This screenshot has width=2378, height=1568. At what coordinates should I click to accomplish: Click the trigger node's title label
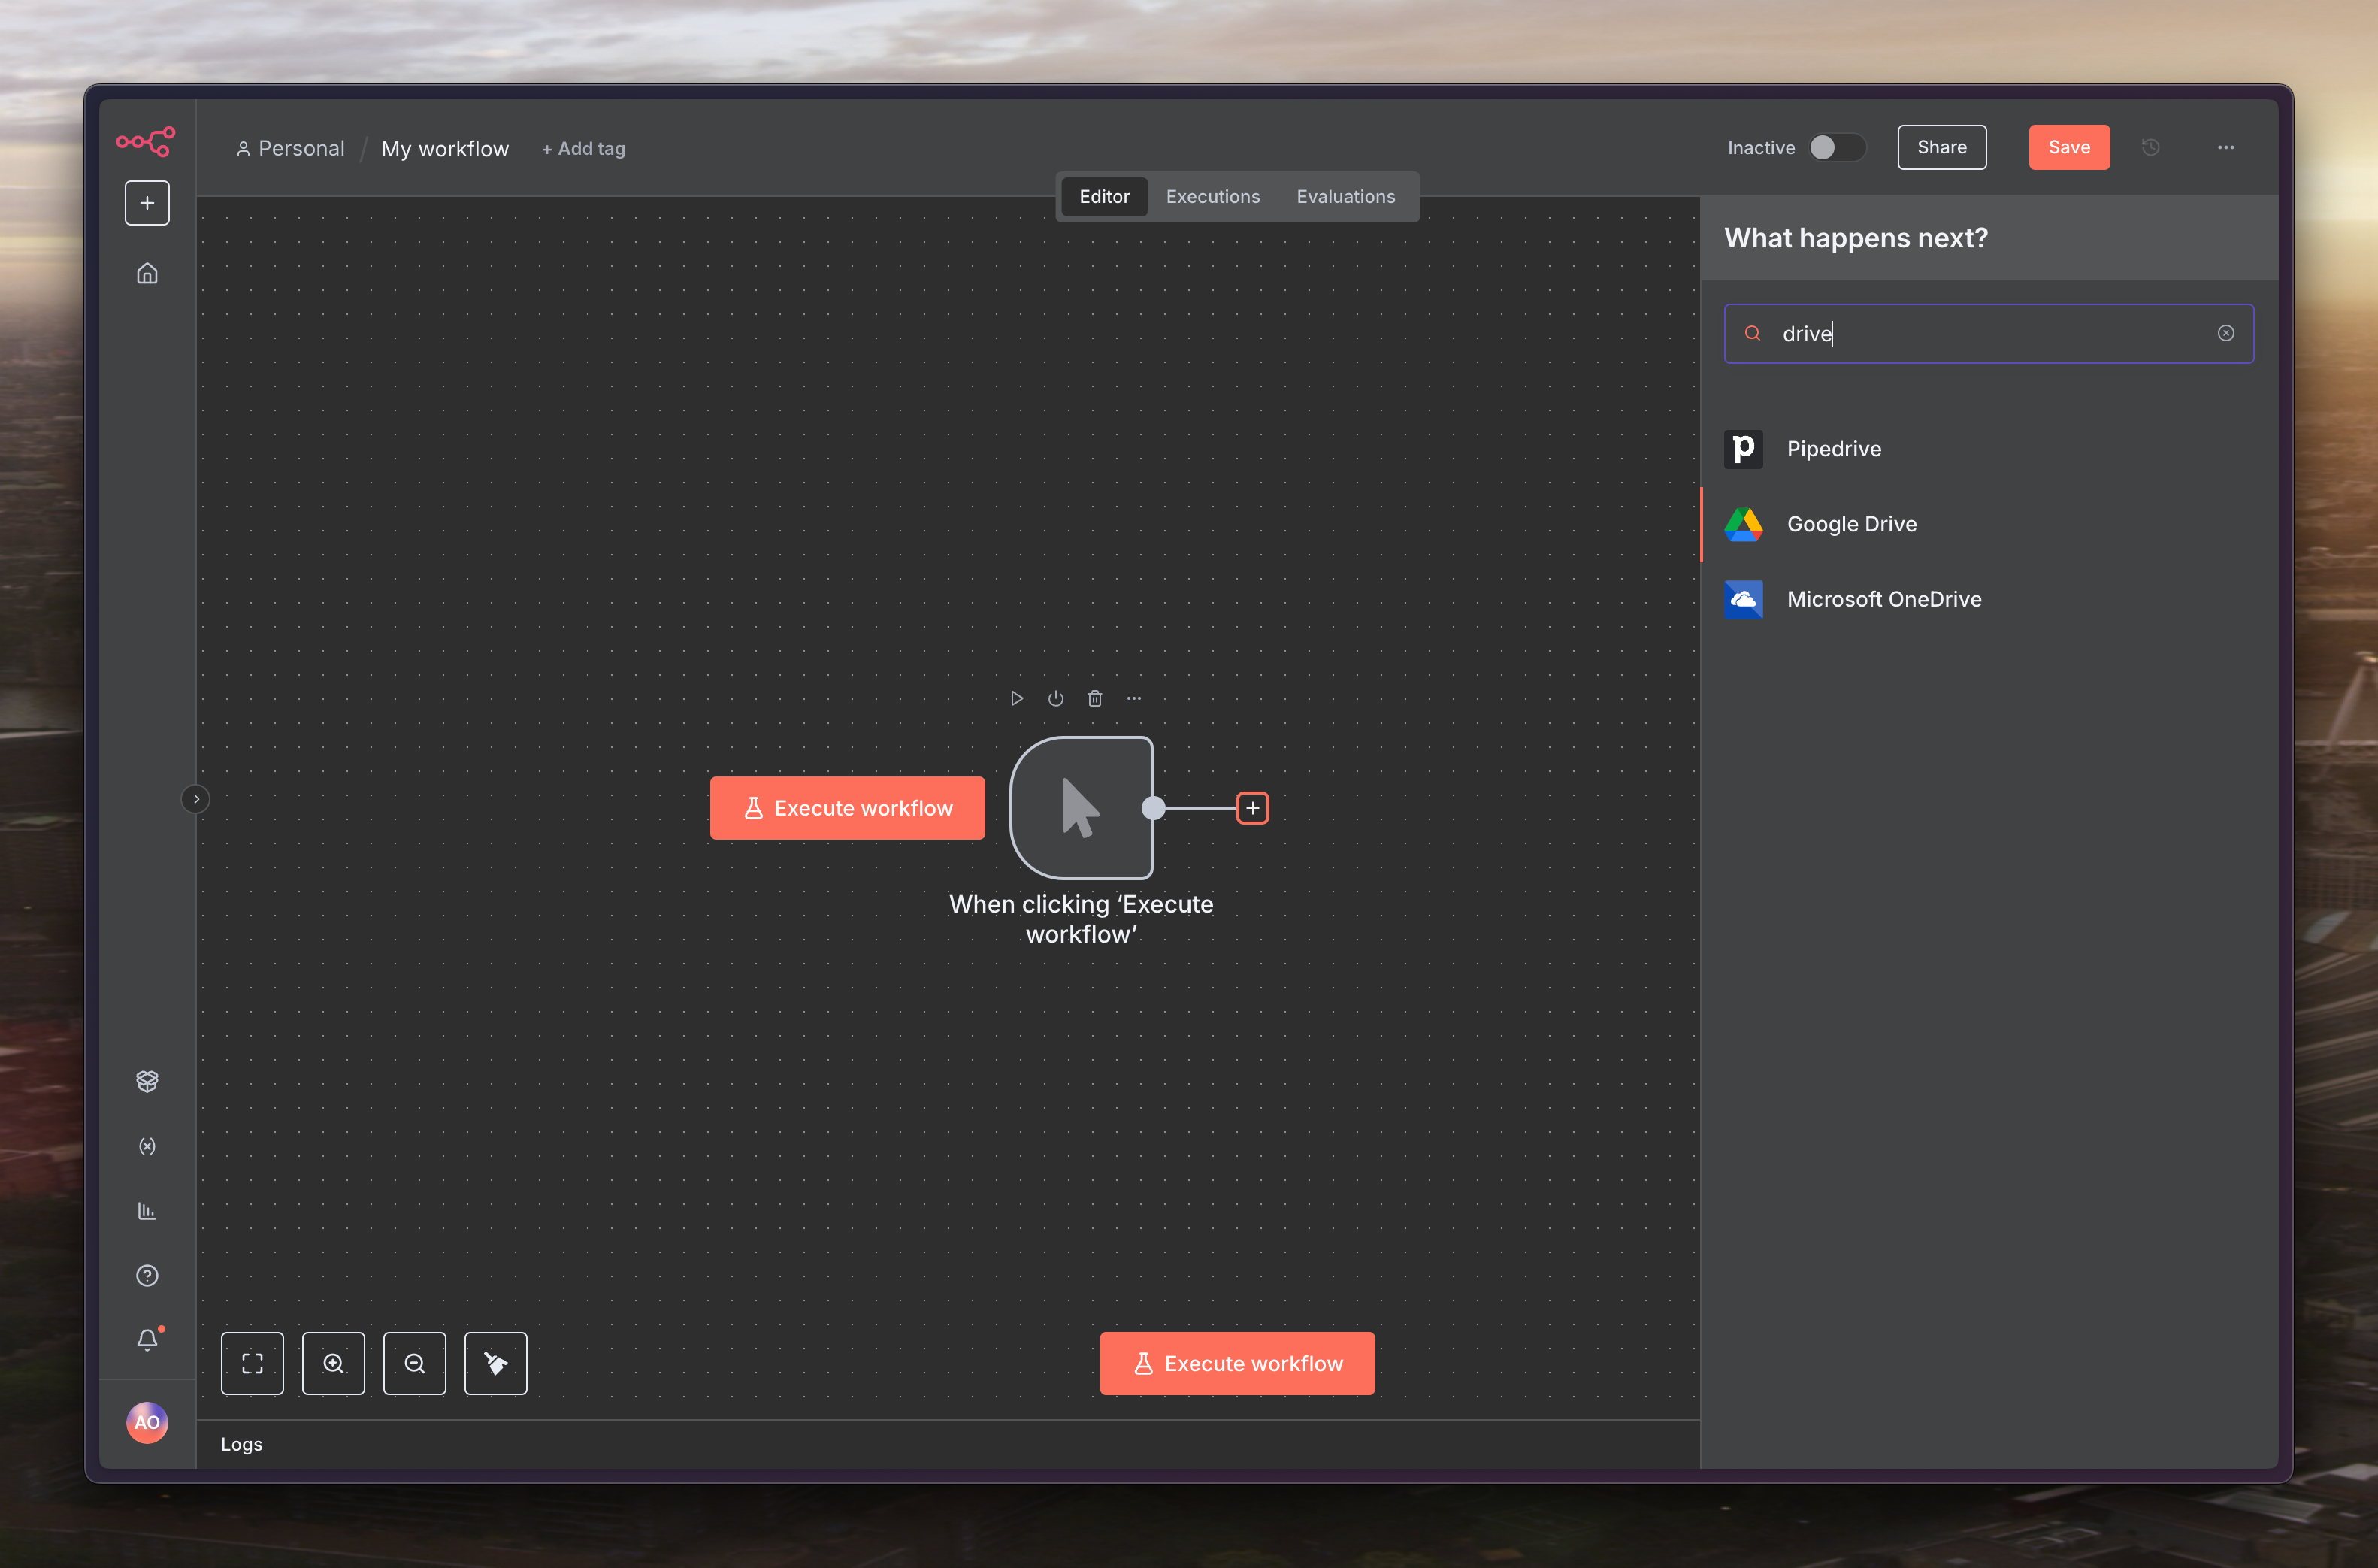1081,919
